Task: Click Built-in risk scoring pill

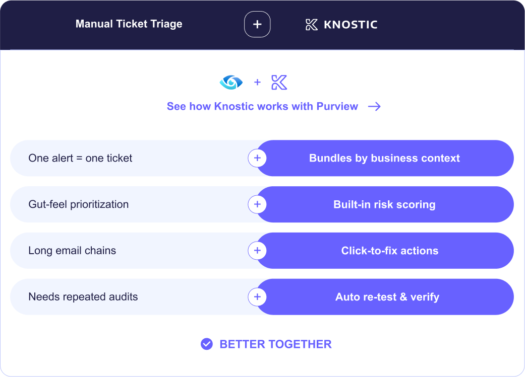Action: tap(385, 204)
